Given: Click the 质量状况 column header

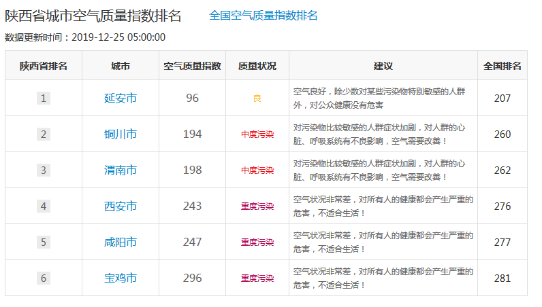Looking at the screenshot, I should pyautogui.click(x=257, y=66).
